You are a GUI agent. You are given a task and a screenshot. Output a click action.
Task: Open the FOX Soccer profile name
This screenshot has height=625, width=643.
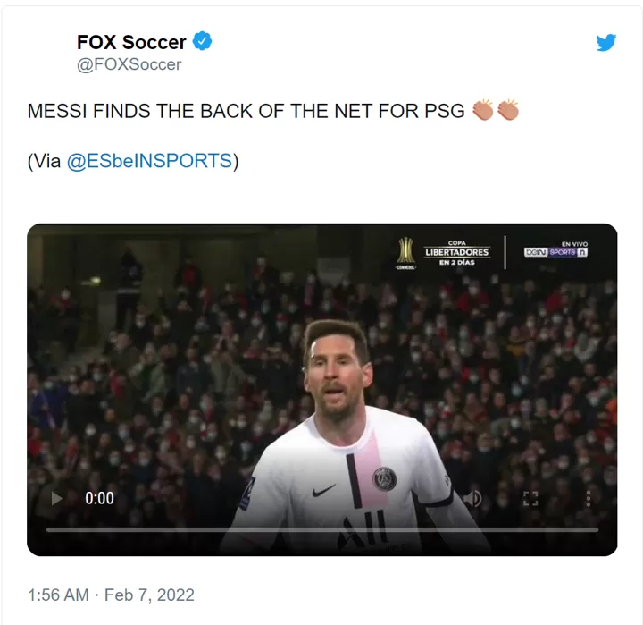131,42
